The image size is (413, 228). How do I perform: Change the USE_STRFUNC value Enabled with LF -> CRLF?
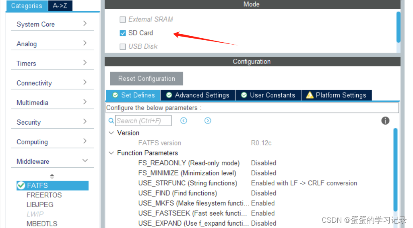tap(304, 183)
